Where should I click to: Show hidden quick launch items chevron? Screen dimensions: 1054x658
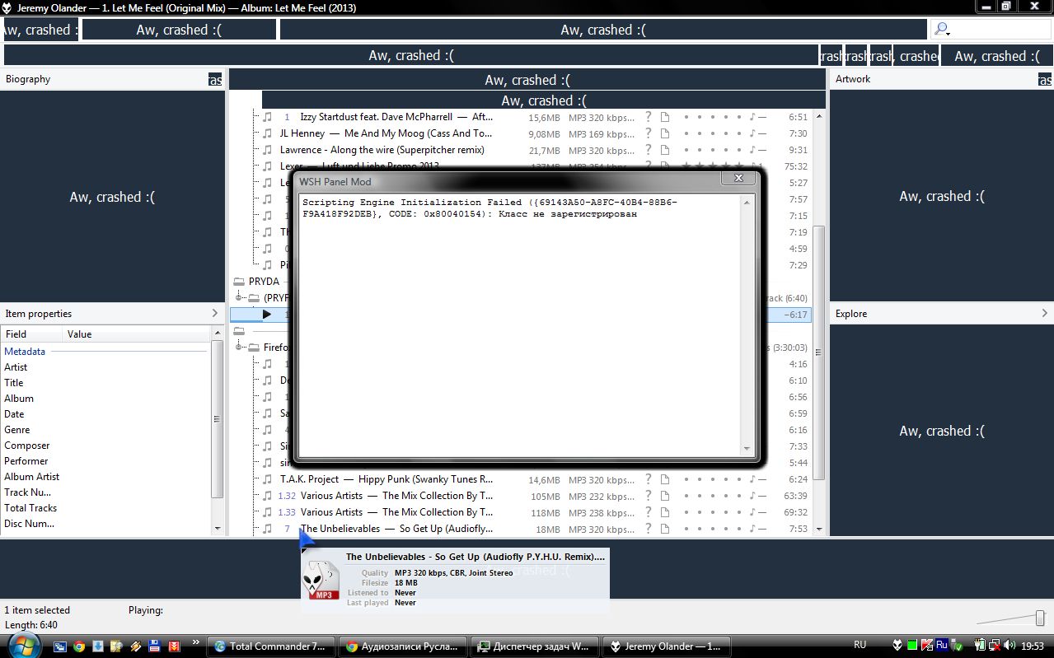(x=195, y=642)
